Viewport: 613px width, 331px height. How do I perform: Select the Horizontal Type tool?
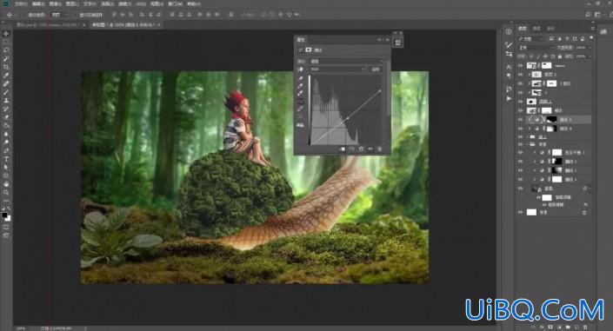pos(6,159)
